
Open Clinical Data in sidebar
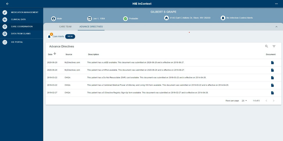pyautogui.click(x=22, y=19)
